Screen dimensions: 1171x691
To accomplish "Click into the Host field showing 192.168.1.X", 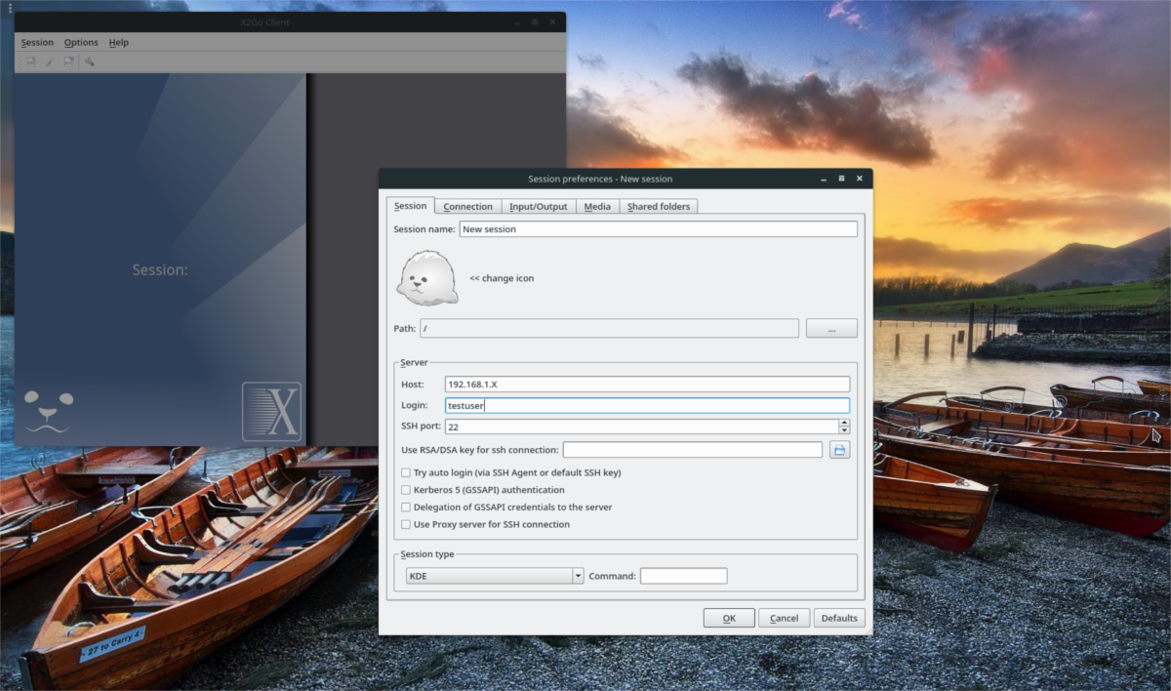I will coord(647,385).
